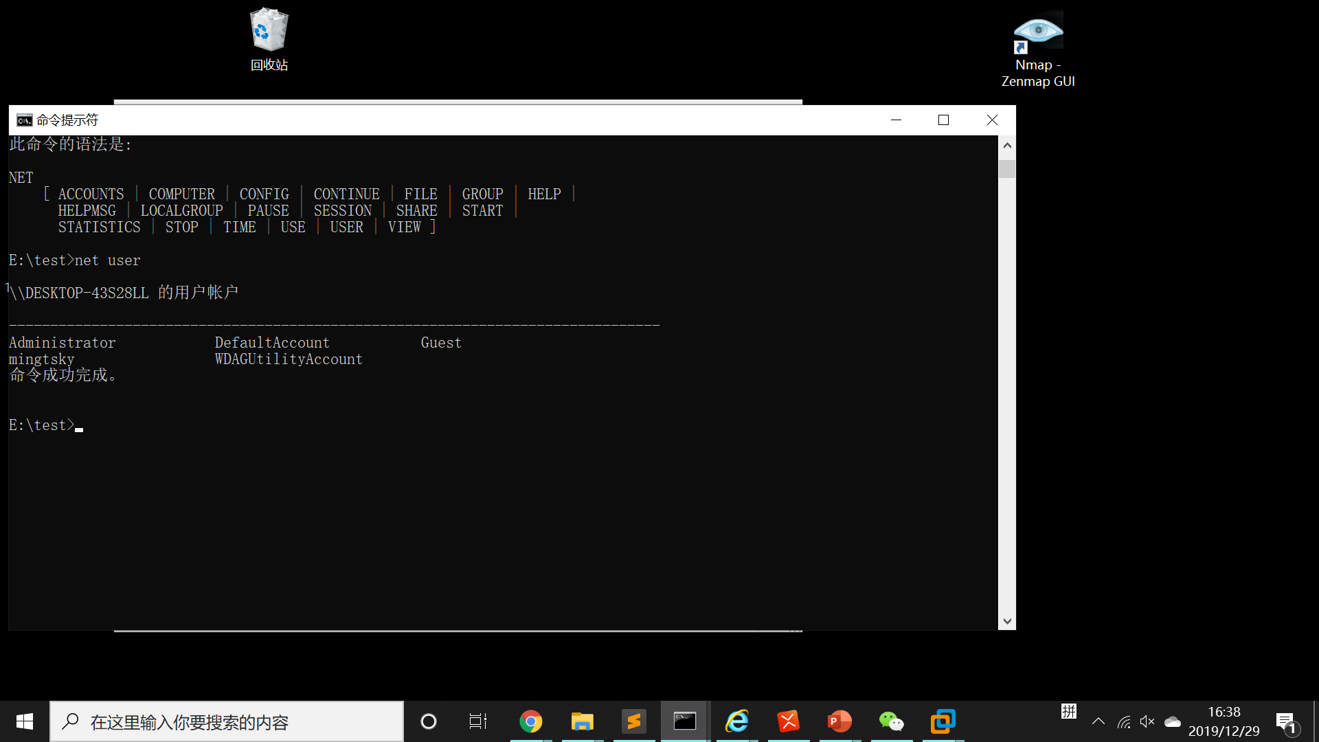Open Sublime Text from taskbar
Image resolution: width=1319 pixels, height=742 pixels.
pos(633,721)
